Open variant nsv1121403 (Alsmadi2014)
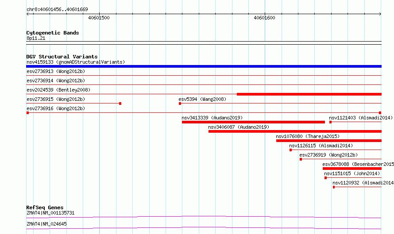This screenshot has width=394, height=234. 361,118
